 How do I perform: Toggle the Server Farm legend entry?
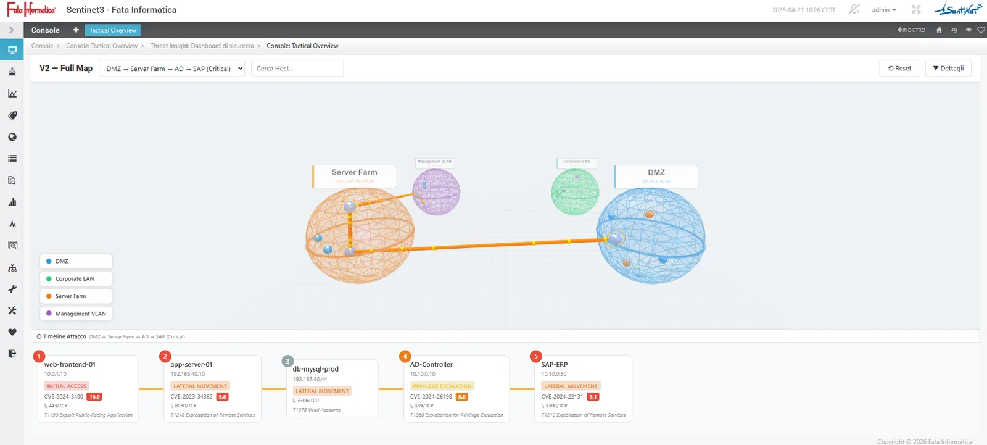click(x=76, y=296)
